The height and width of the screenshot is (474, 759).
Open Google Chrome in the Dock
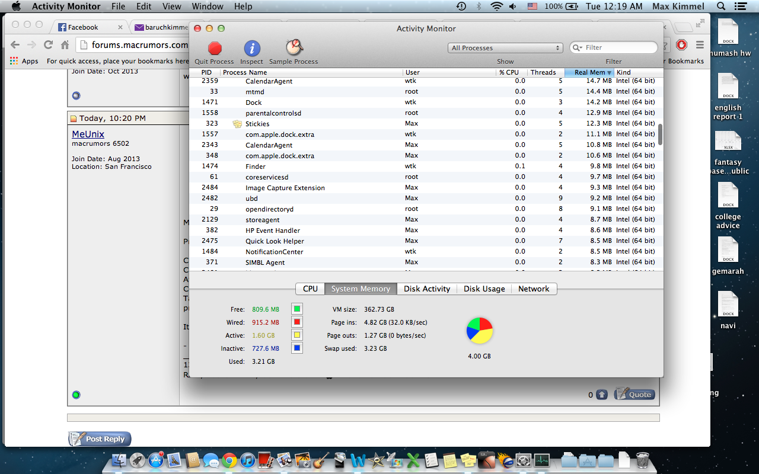pos(229,460)
